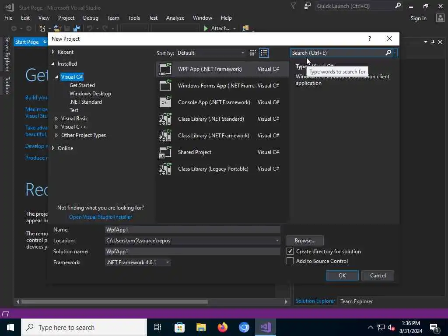Open File Explorer from the taskbar

pyautogui.click(x=201, y=327)
